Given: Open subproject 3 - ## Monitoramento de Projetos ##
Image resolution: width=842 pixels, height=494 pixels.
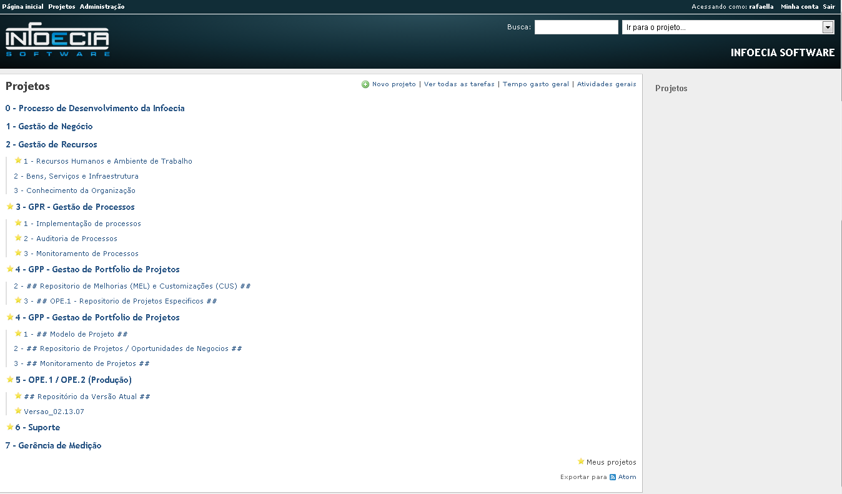Looking at the screenshot, I should [x=82, y=363].
